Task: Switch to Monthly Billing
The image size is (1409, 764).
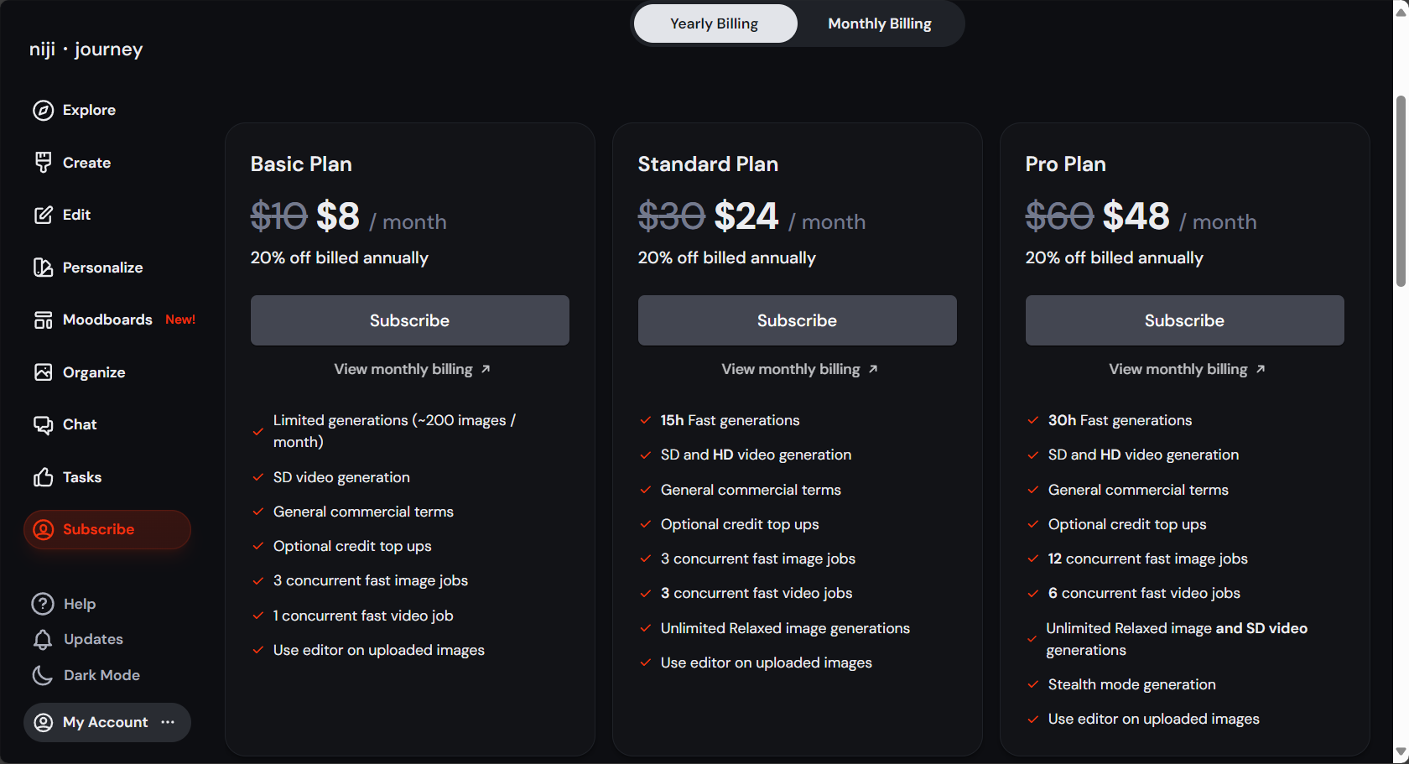Action: pyautogui.click(x=880, y=23)
